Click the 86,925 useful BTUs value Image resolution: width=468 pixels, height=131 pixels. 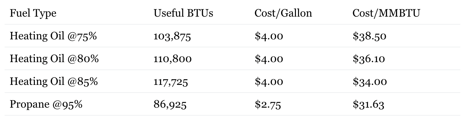tap(170, 105)
